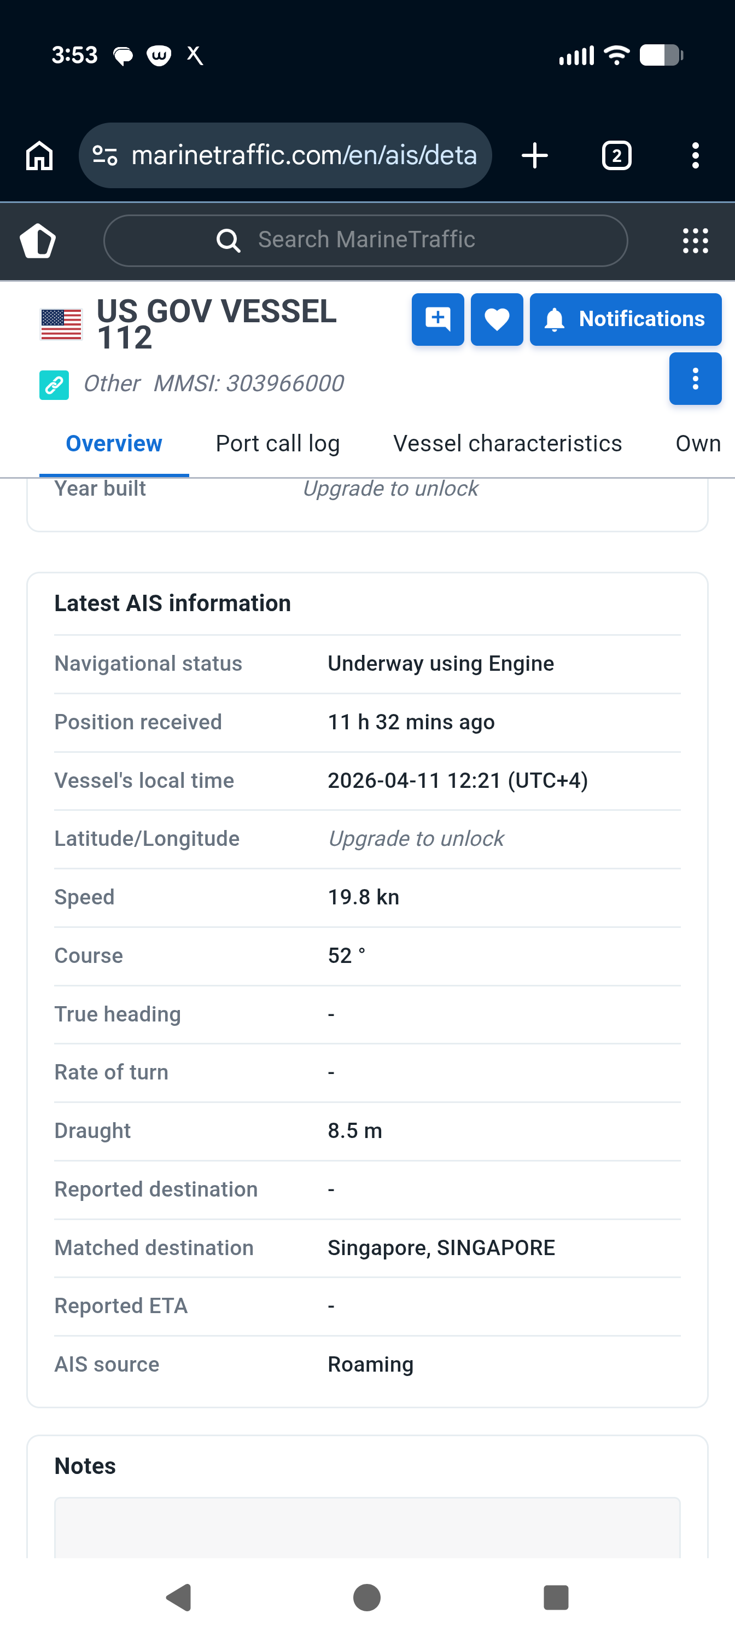735x1637 pixels.
Task: Open the tab switcher showing 2 tabs
Action: [616, 156]
